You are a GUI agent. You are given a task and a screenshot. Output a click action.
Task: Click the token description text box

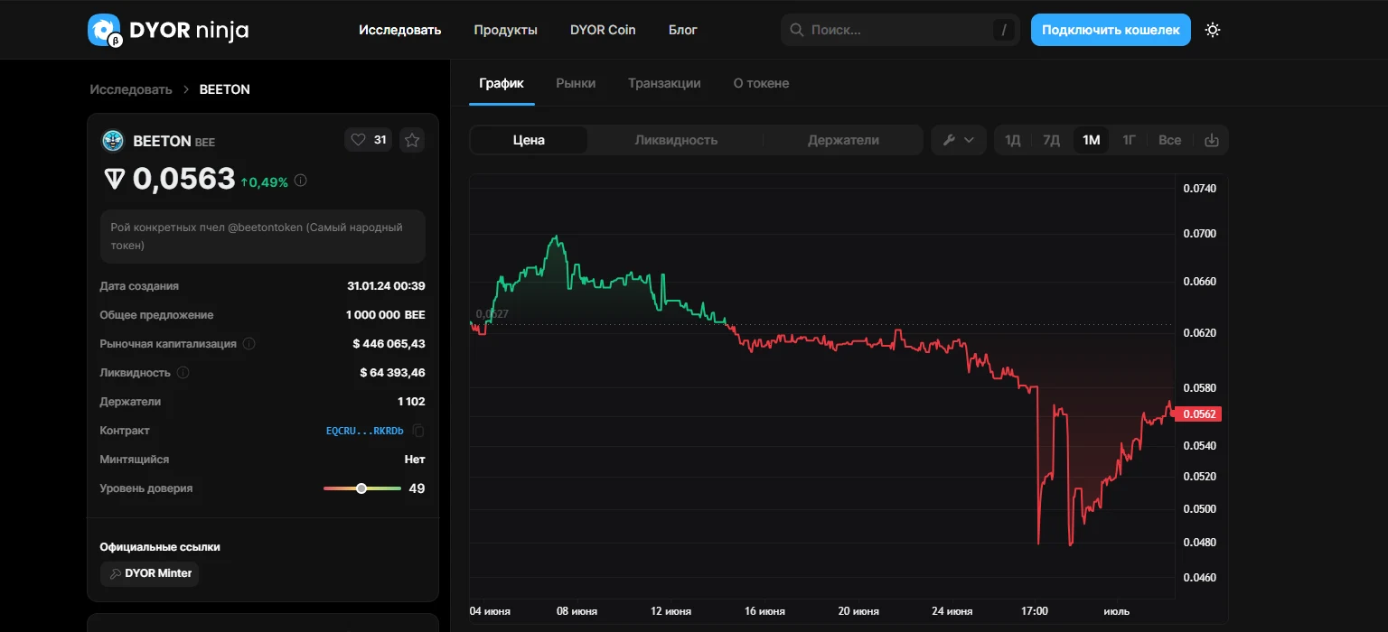coord(262,237)
